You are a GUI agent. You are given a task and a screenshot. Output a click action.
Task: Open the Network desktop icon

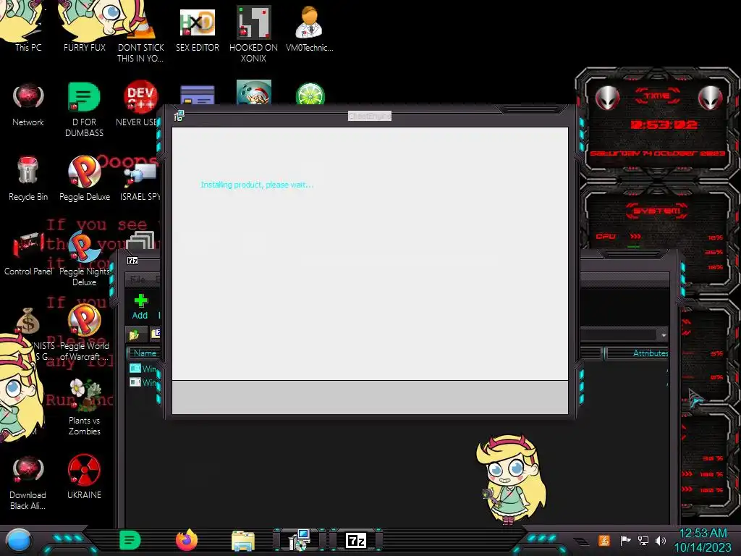tap(28, 104)
